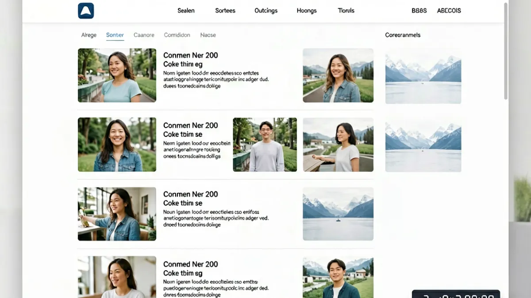The width and height of the screenshot is (531, 298).
Task: Click thumbnail of denim-jacket woman on mountain road
Action: [338, 75]
